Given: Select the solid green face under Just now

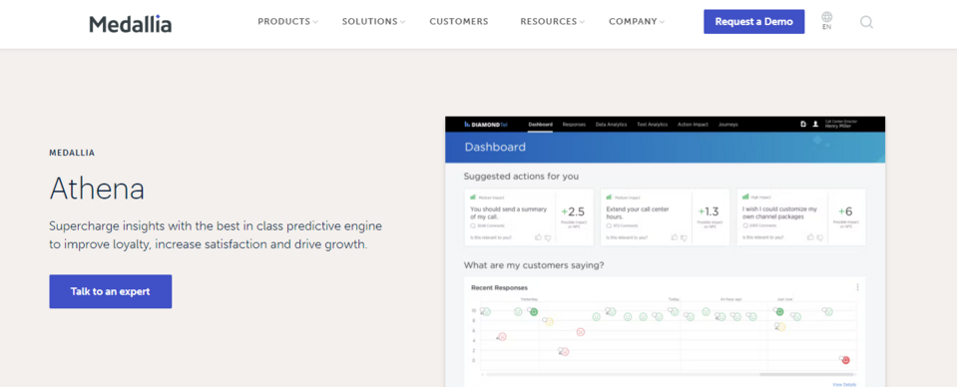Looking at the screenshot, I should point(780,311).
